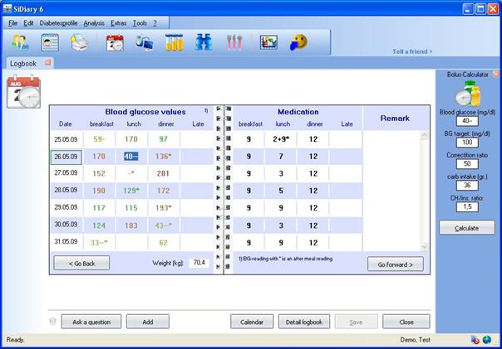Screen dimensions: 502x349
Task: Click the printer icon in toolbar
Action: click(x=80, y=42)
